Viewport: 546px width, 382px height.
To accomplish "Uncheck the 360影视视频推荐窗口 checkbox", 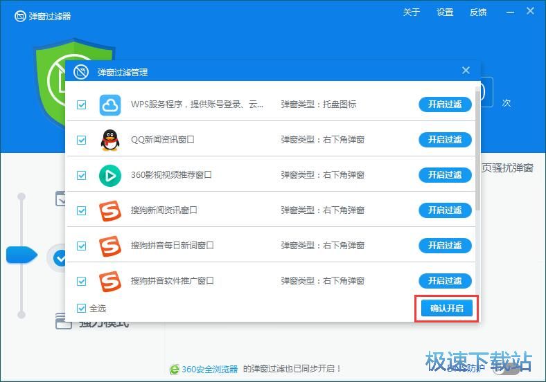I will pos(82,175).
